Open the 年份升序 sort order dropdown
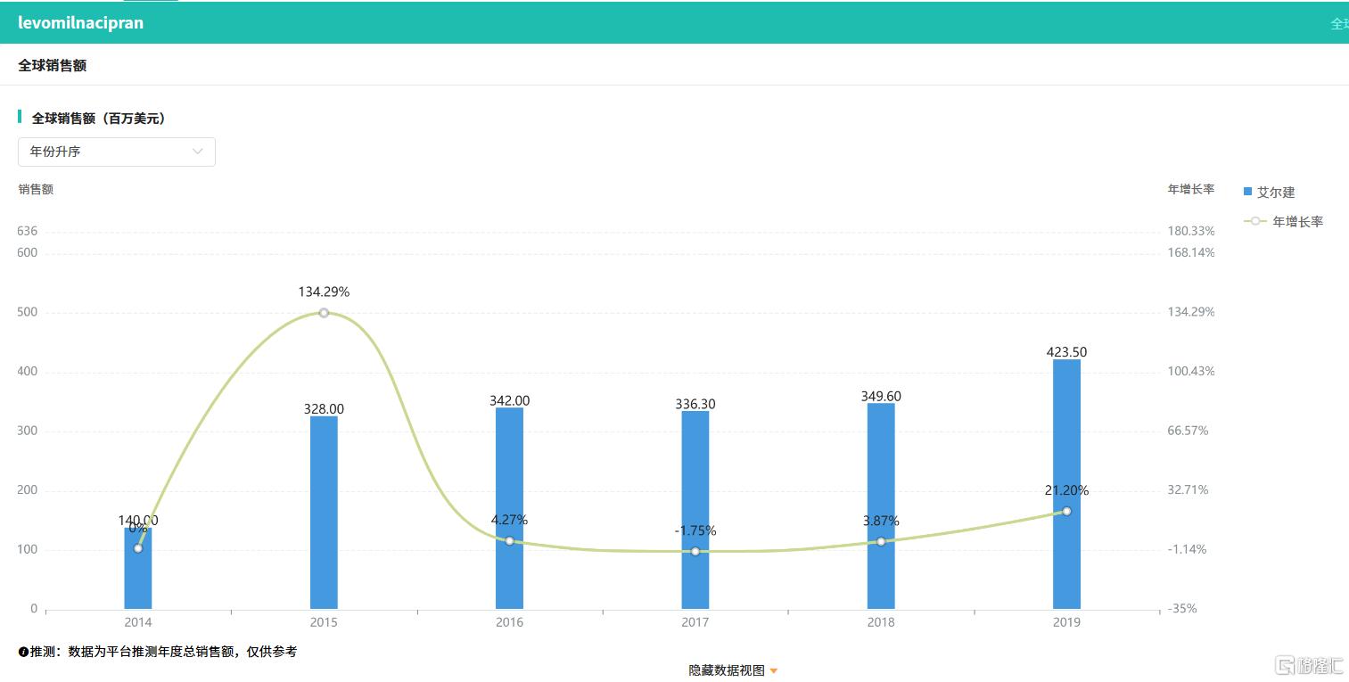The width and height of the screenshot is (1349, 682). (x=117, y=152)
